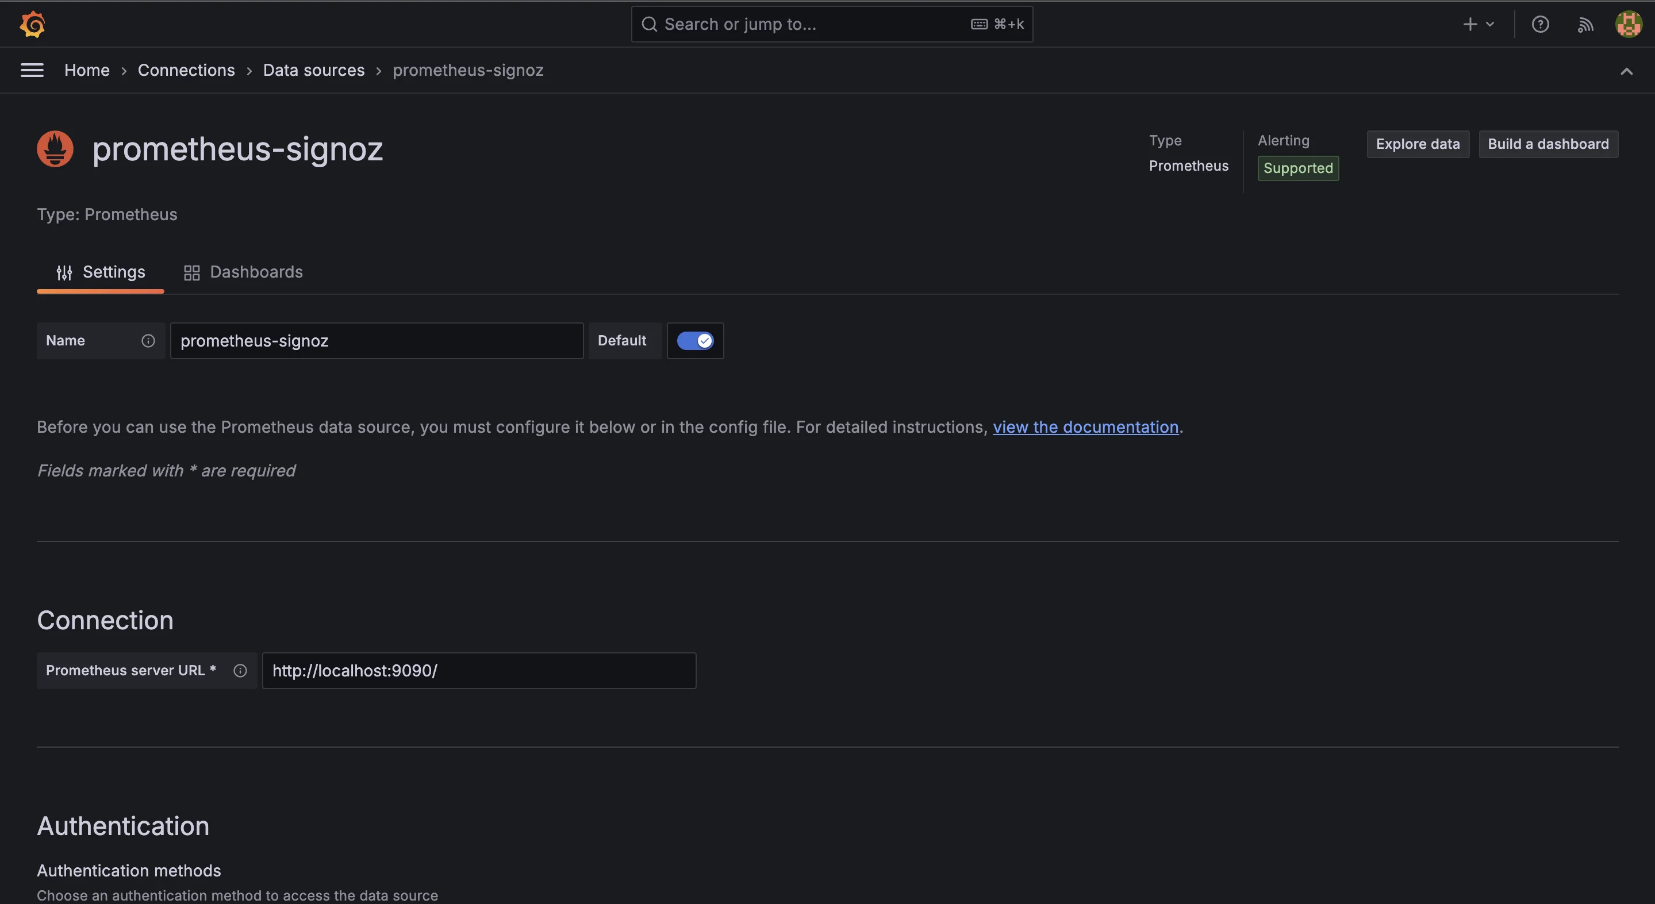Go to Data sources breadcrumb

coord(313,70)
